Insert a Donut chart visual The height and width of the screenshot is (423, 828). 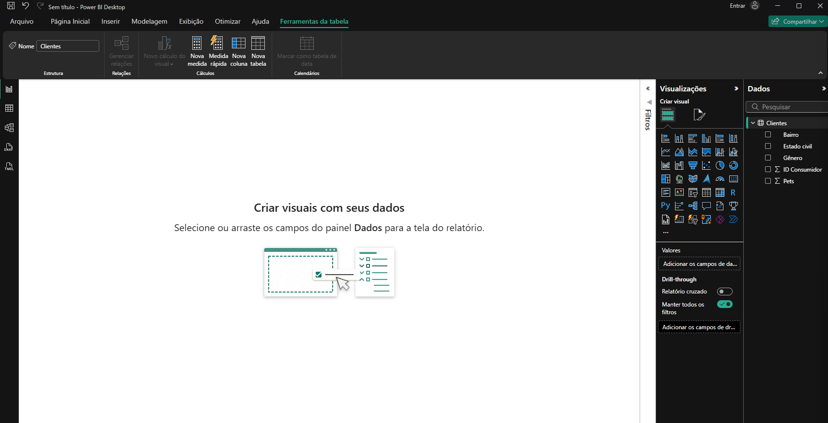[x=734, y=165]
